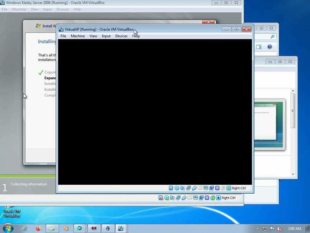Click search magnifier in background Explorer window

(x=272, y=36)
